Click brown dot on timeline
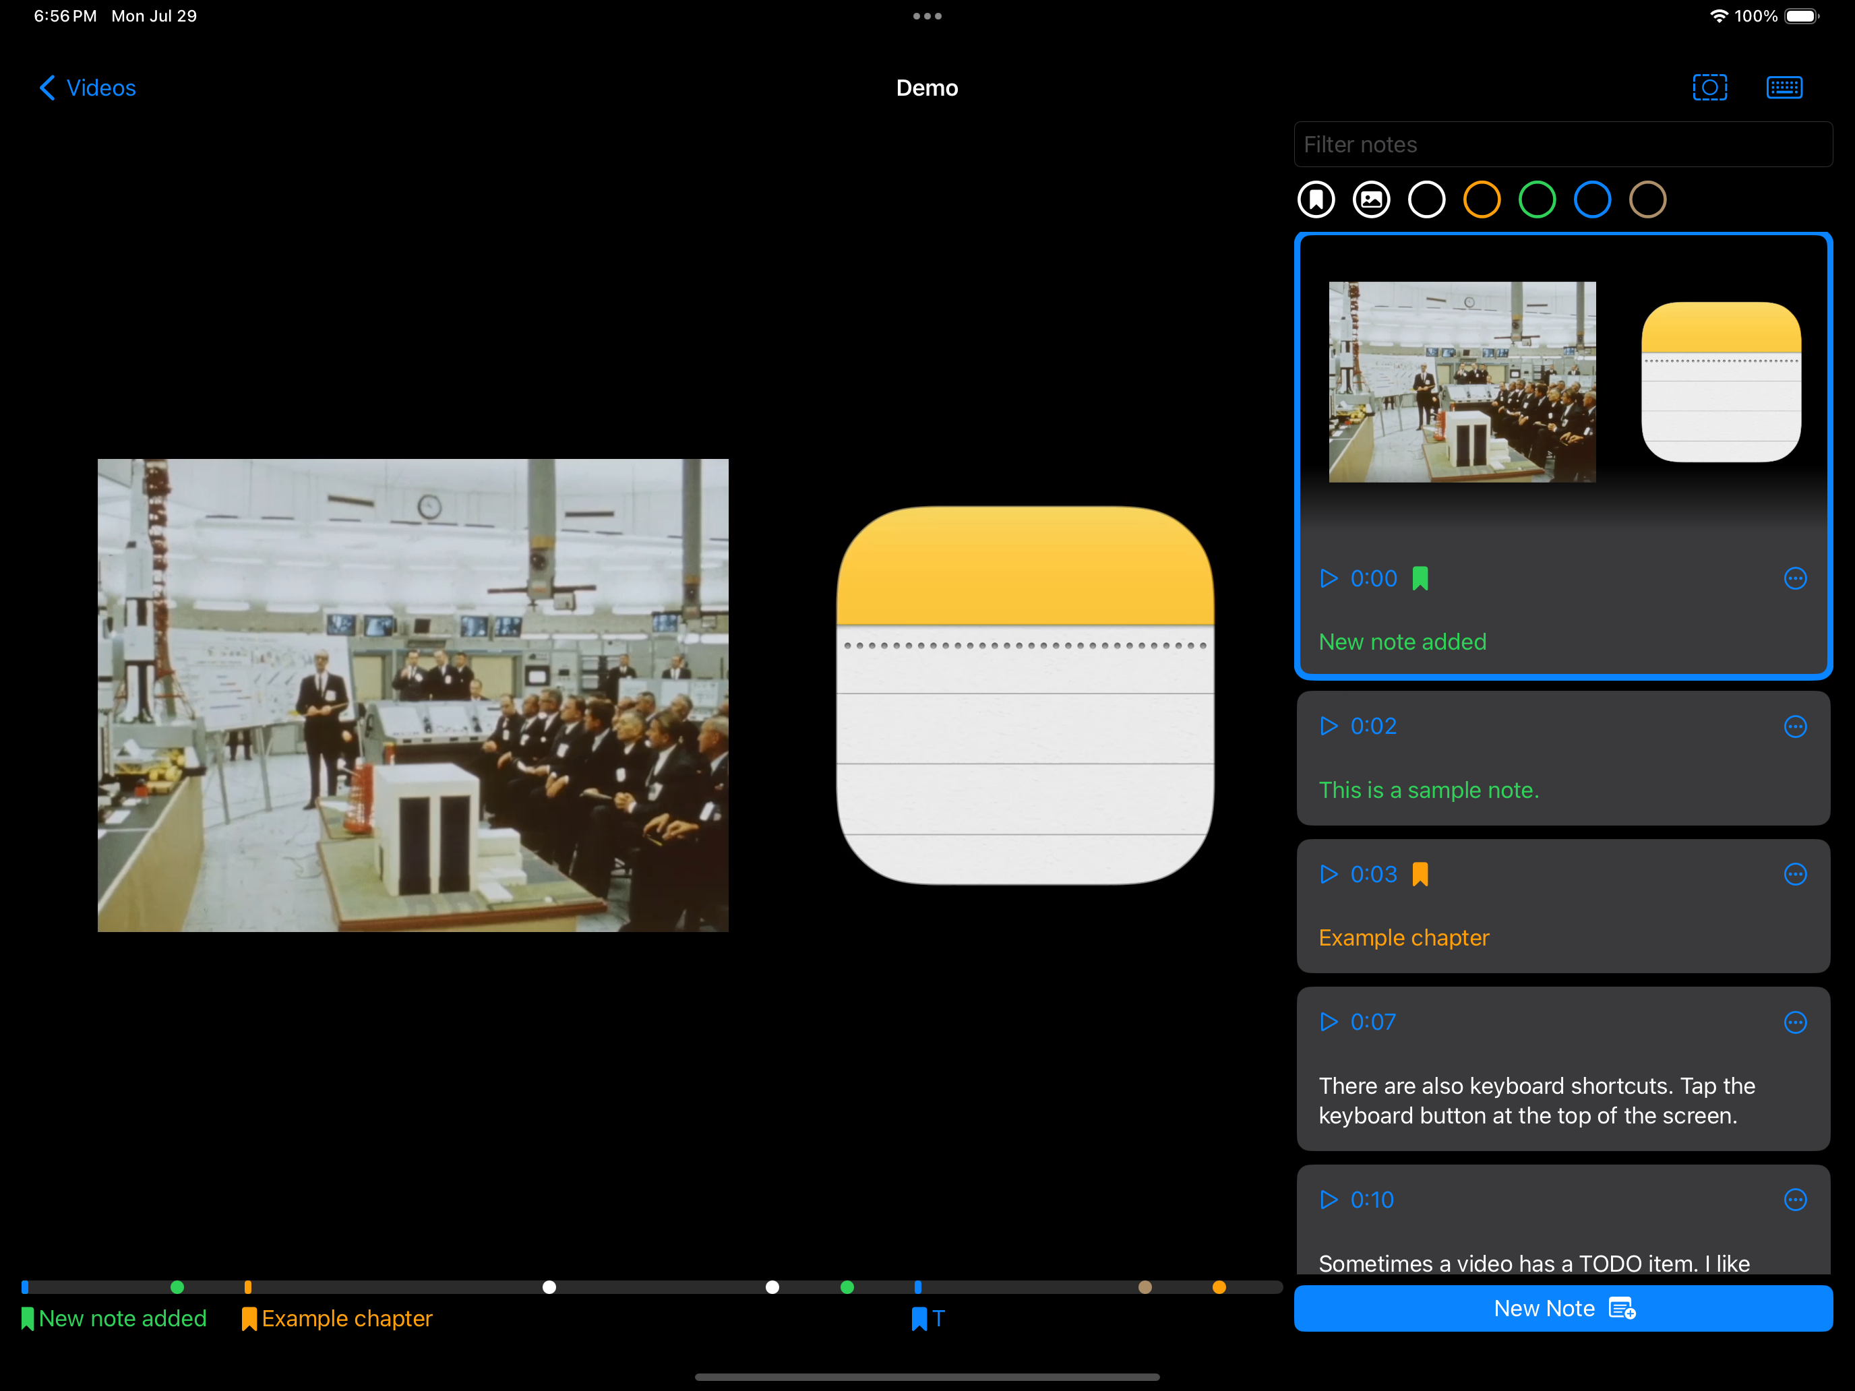 coord(1145,1287)
